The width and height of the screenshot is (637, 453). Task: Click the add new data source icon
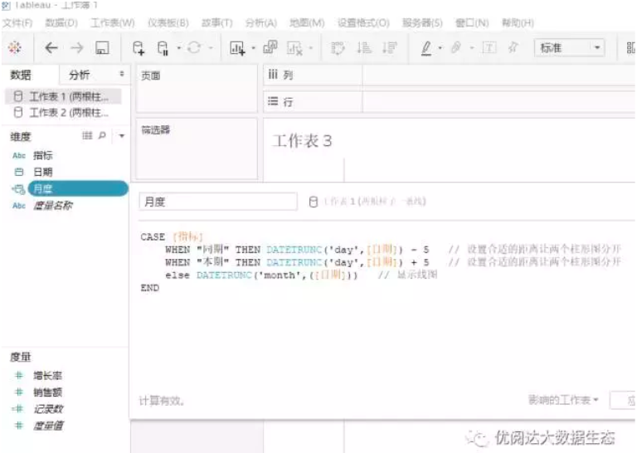click(139, 48)
